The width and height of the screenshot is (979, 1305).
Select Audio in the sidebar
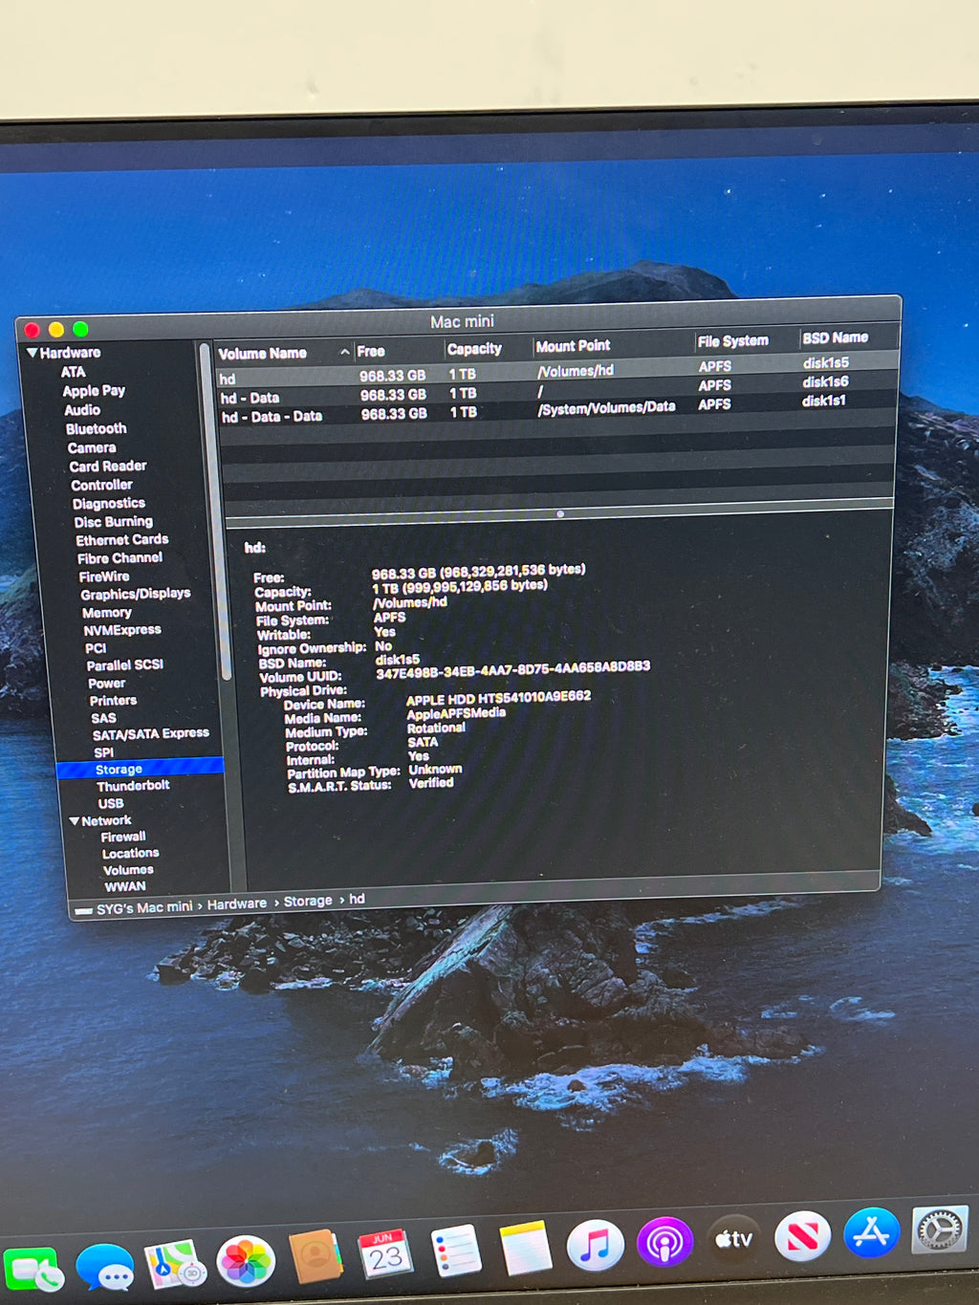82,409
